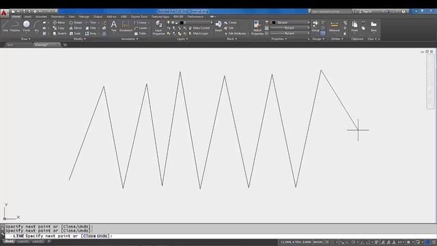Select the Array tool
Viewport: 437px width, 246px height.
click(x=91, y=33)
